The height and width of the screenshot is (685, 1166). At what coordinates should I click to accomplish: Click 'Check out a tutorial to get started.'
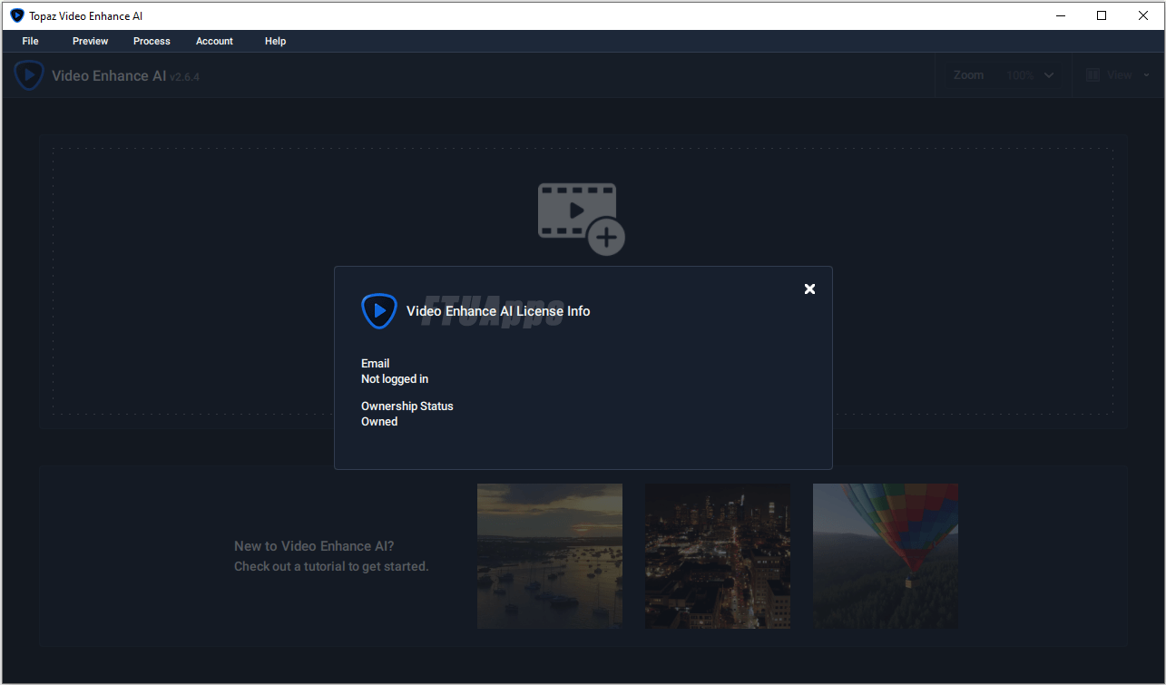coord(331,567)
